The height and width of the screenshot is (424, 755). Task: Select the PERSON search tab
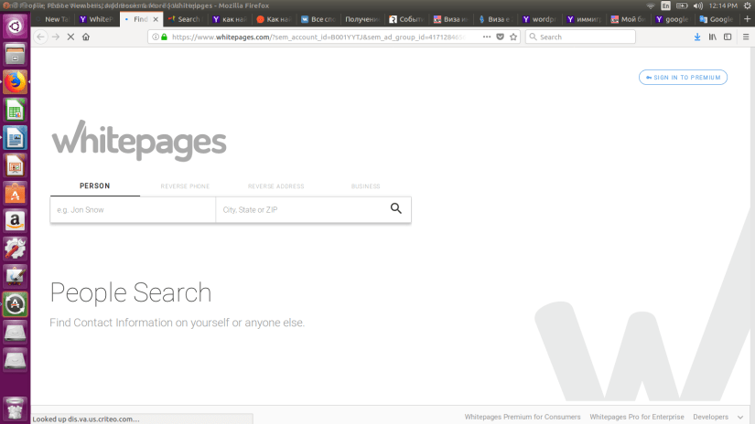(x=95, y=186)
